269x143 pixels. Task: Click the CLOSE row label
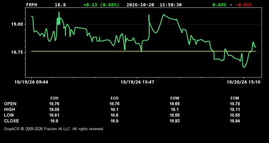coord(11,121)
